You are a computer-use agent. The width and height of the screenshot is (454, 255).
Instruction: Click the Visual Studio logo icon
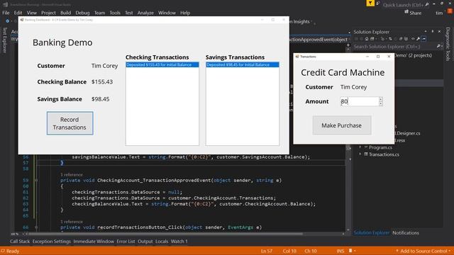pyautogui.click(x=5, y=4)
